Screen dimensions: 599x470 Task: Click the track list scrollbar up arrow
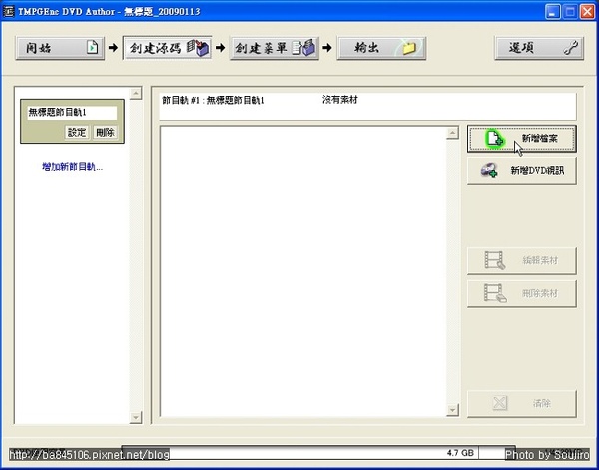point(136,93)
